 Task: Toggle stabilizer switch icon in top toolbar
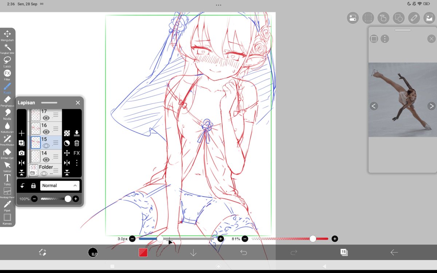[x=353, y=18]
